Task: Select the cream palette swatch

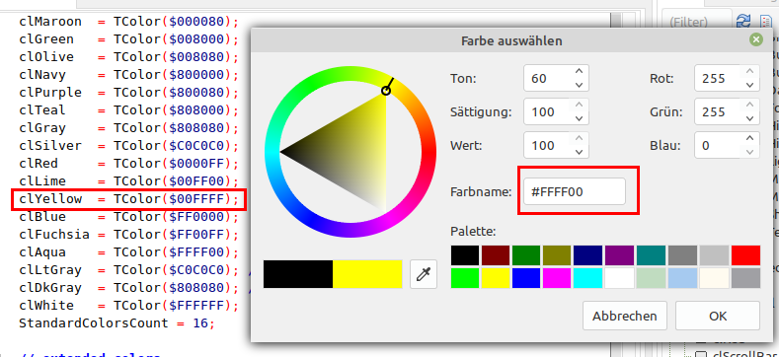Action: point(715,278)
